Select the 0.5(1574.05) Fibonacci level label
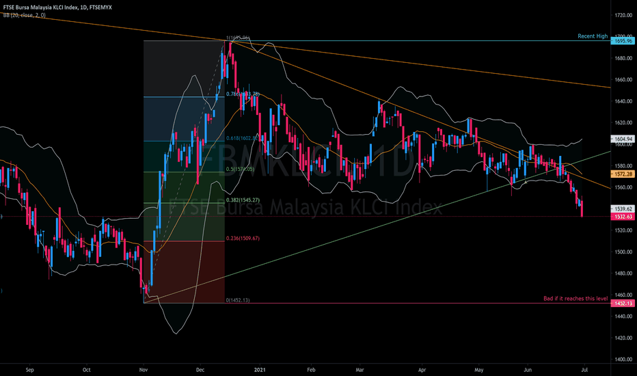Viewport: 637px width, 376px height. (x=240, y=169)
